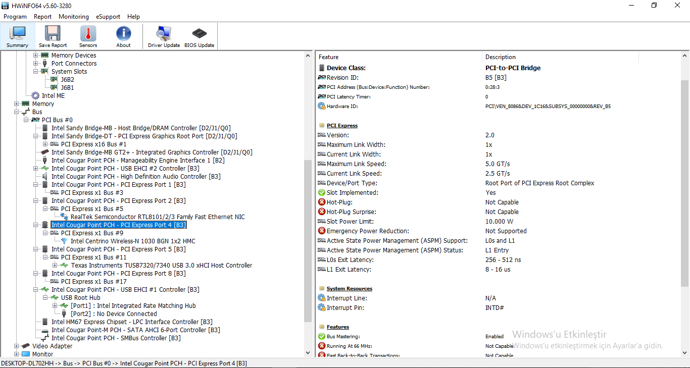The width and height of the screenshot is (690, 368).
Task: Click the Description column header
Action: [560, 57]
